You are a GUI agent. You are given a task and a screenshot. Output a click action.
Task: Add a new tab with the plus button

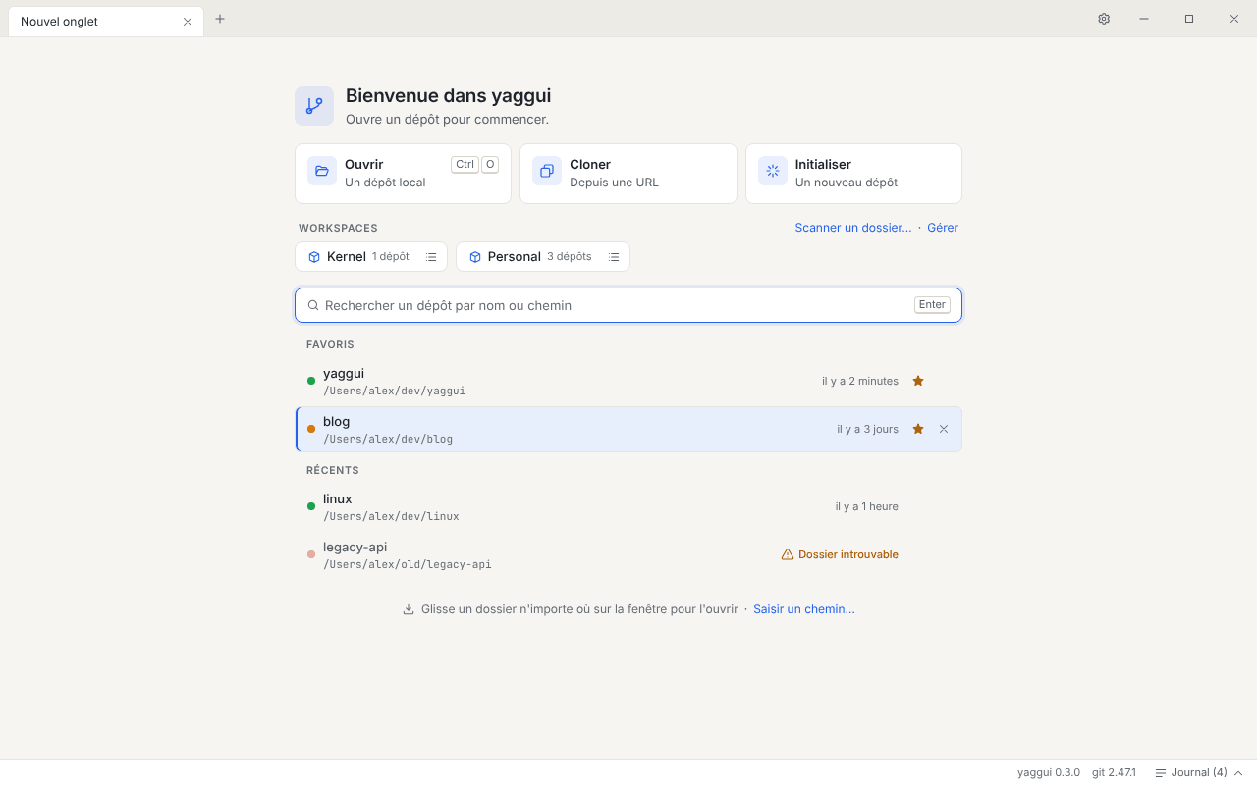pyautogui.click(x=220, y=19)
